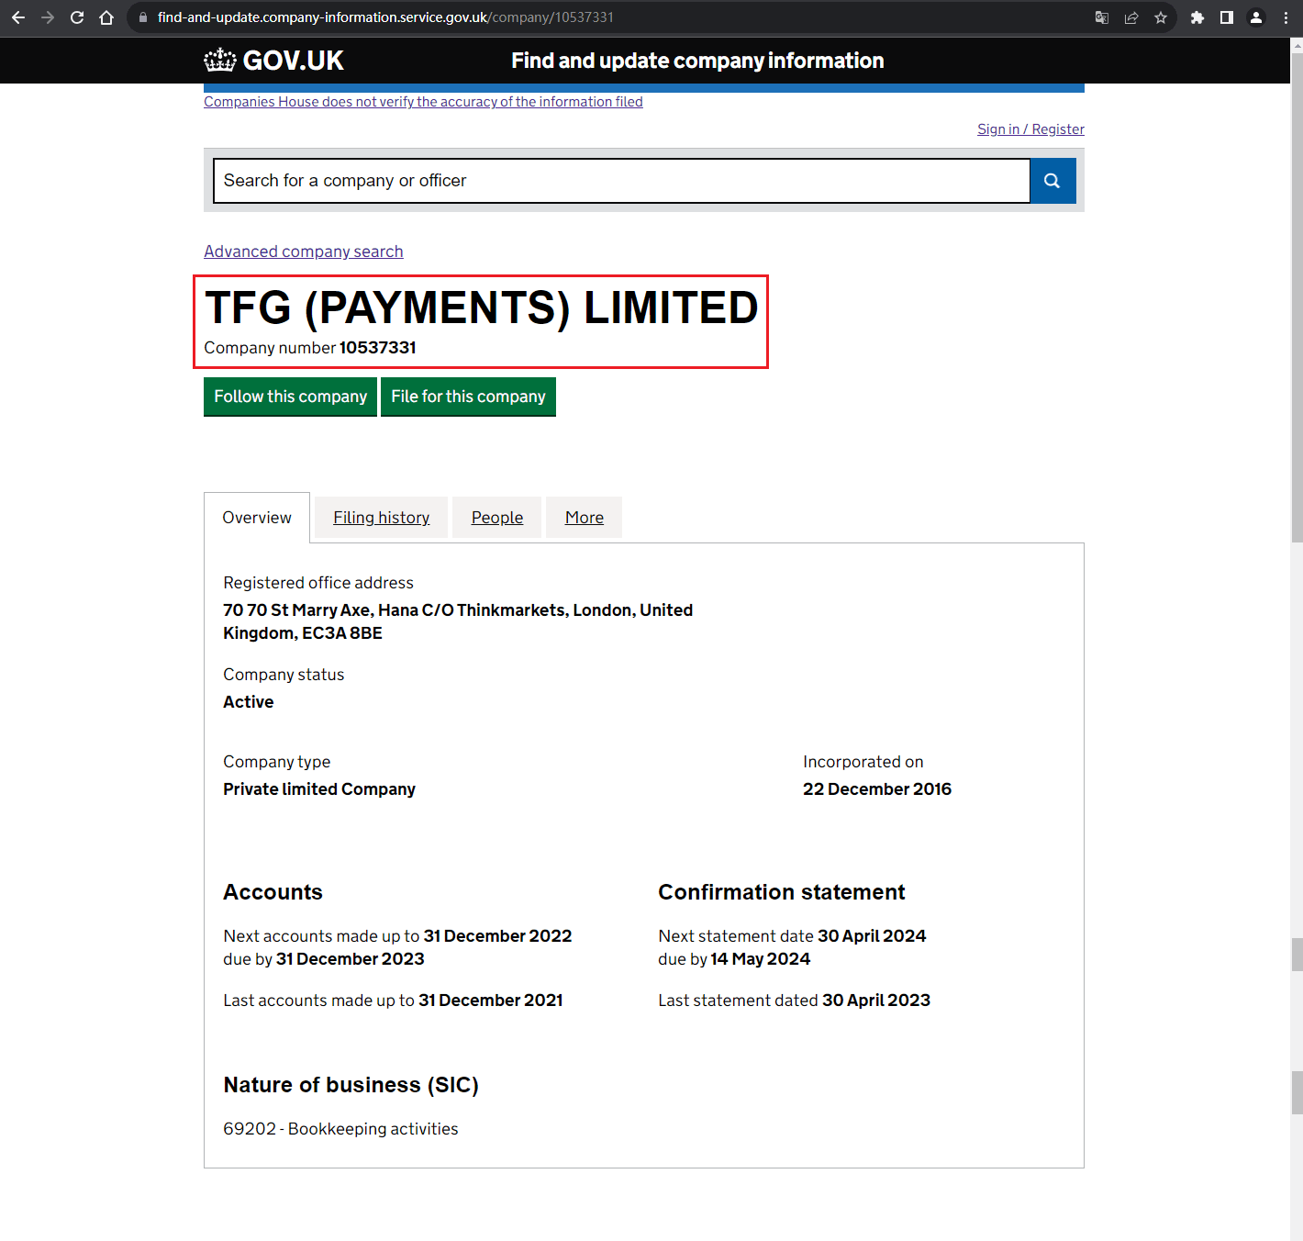Click Private limited Company text
The image size is (1303, 1241).
[x=319, y=789]
